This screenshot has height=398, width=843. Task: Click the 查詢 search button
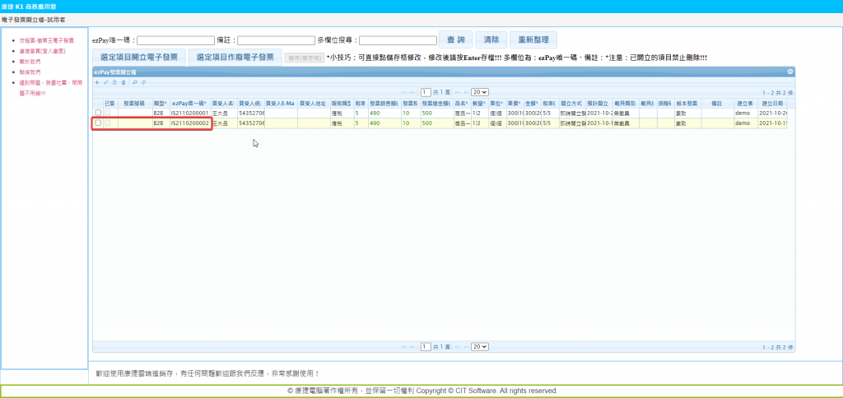455,39
